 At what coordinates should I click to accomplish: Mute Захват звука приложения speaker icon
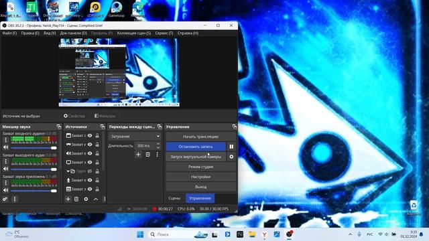pos(6,190)
